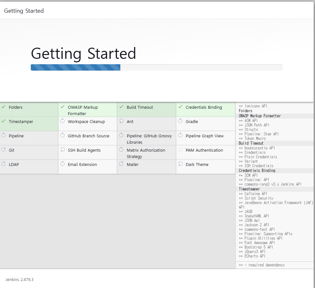This screenshot has height=288, width=315.
Task: Click 'OWASP Markup Formatter' entry in install log
Action: [260, 116]
